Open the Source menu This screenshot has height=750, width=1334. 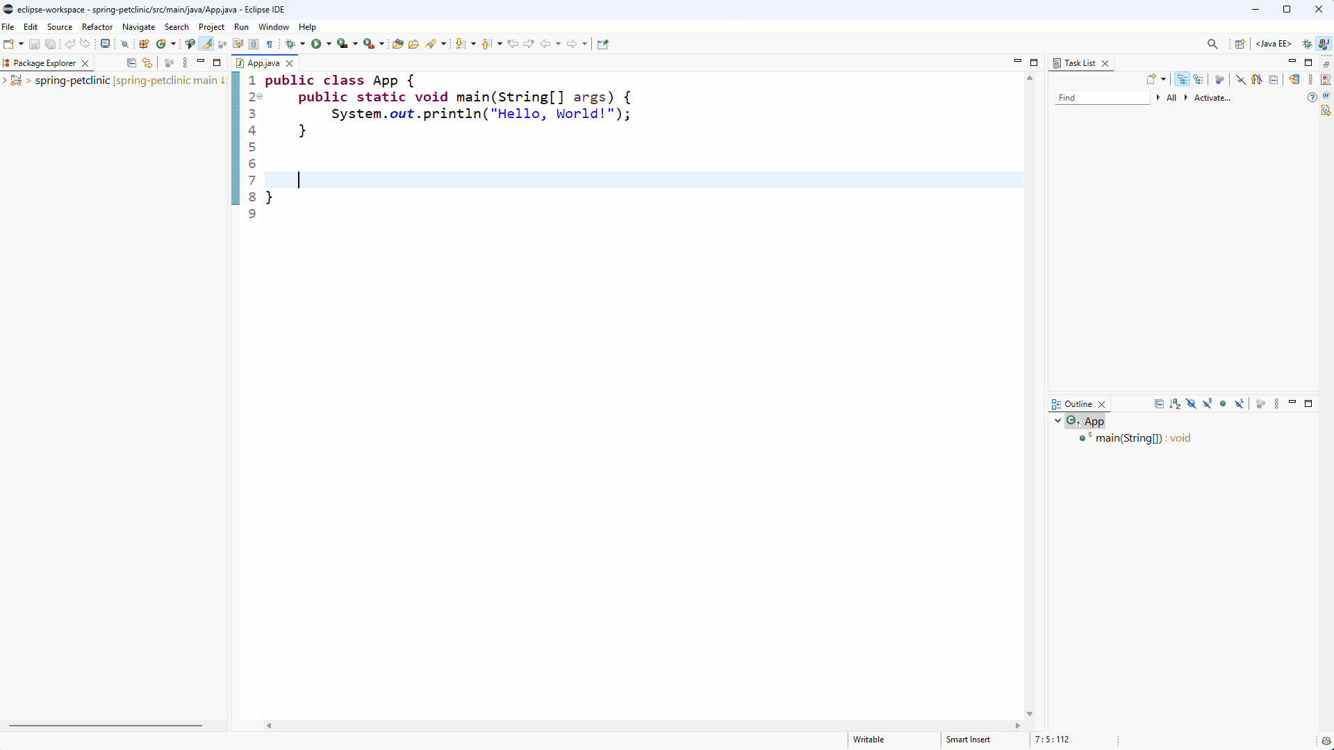click(60, 27)
